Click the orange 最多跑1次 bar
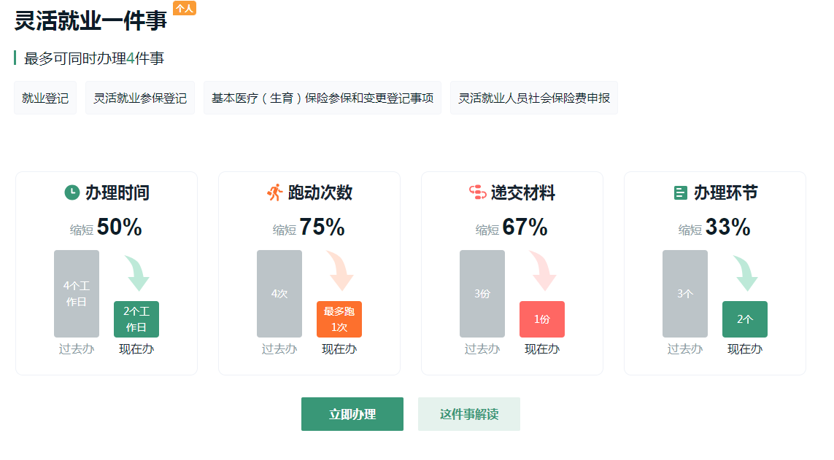834x460 pixels. pos(339,319)
